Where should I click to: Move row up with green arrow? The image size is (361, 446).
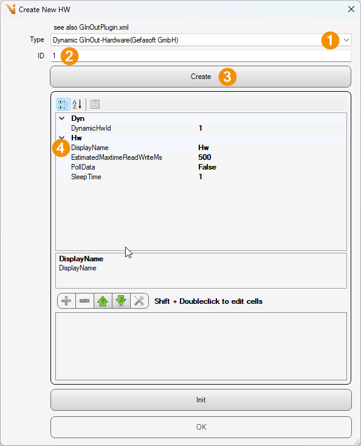[103, 301]
